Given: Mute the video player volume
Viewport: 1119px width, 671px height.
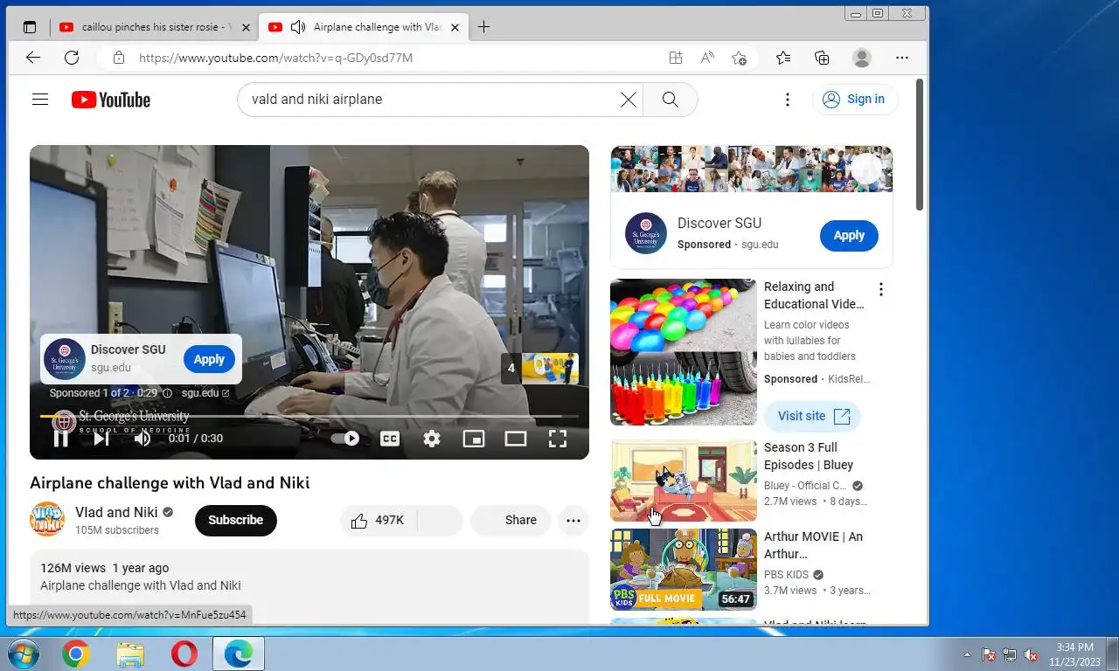Looking at the screenshot, I should click(142, 439).
